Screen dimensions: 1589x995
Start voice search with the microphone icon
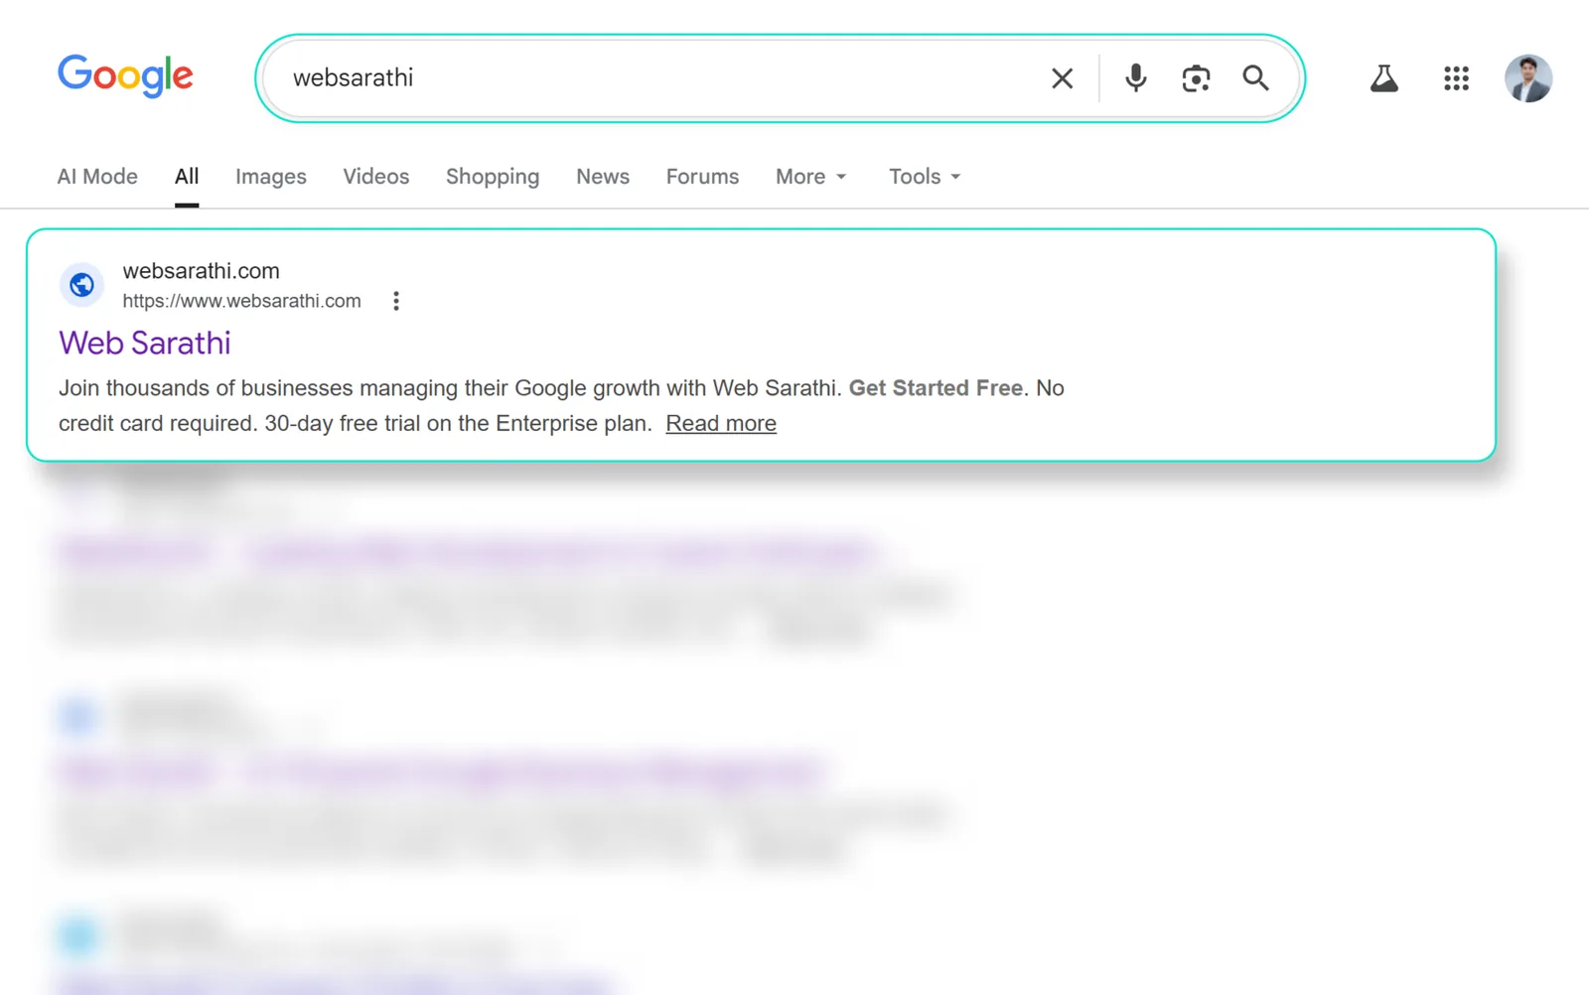pos(1135,78)
